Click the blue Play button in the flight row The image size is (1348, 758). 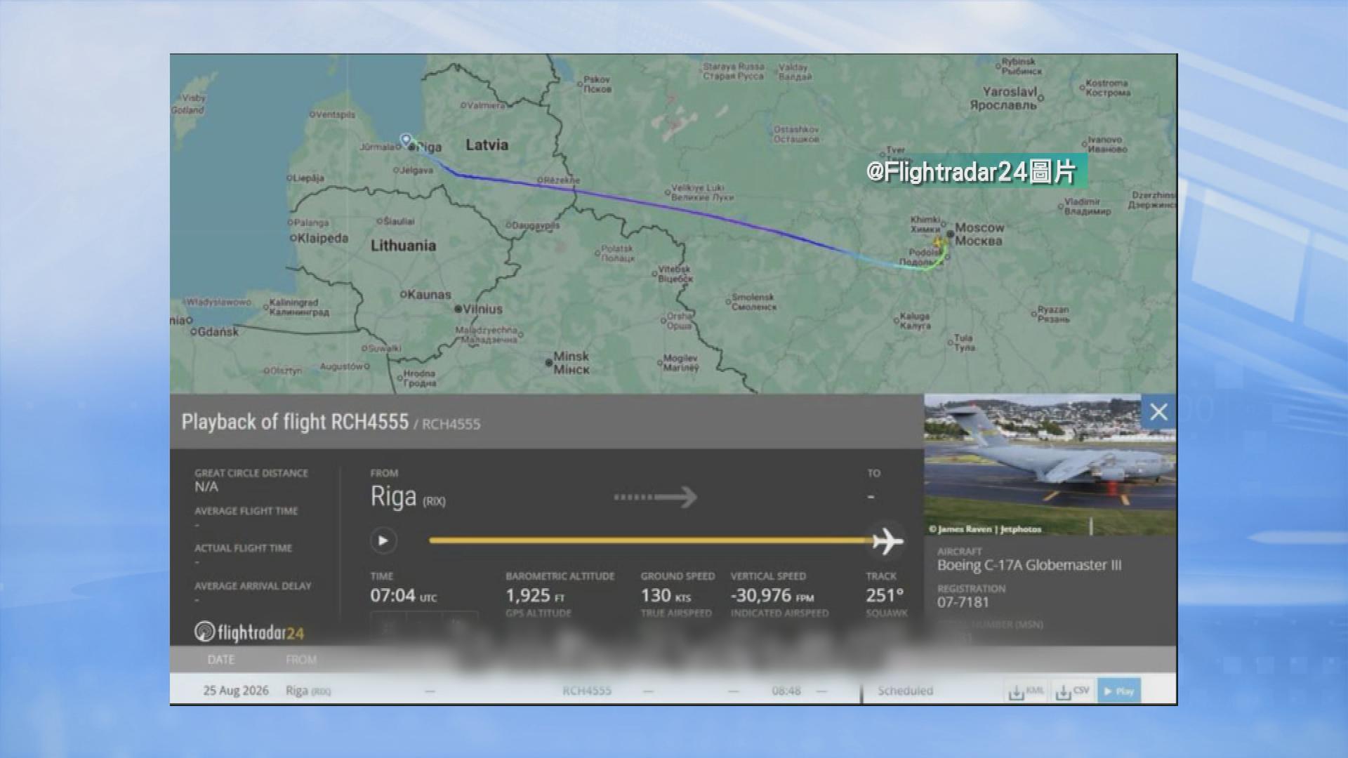[1119, 691]
